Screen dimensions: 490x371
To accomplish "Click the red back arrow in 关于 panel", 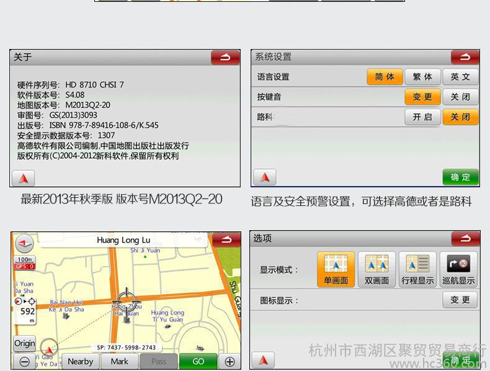I will pyautogui.click(x=225, y=58).
